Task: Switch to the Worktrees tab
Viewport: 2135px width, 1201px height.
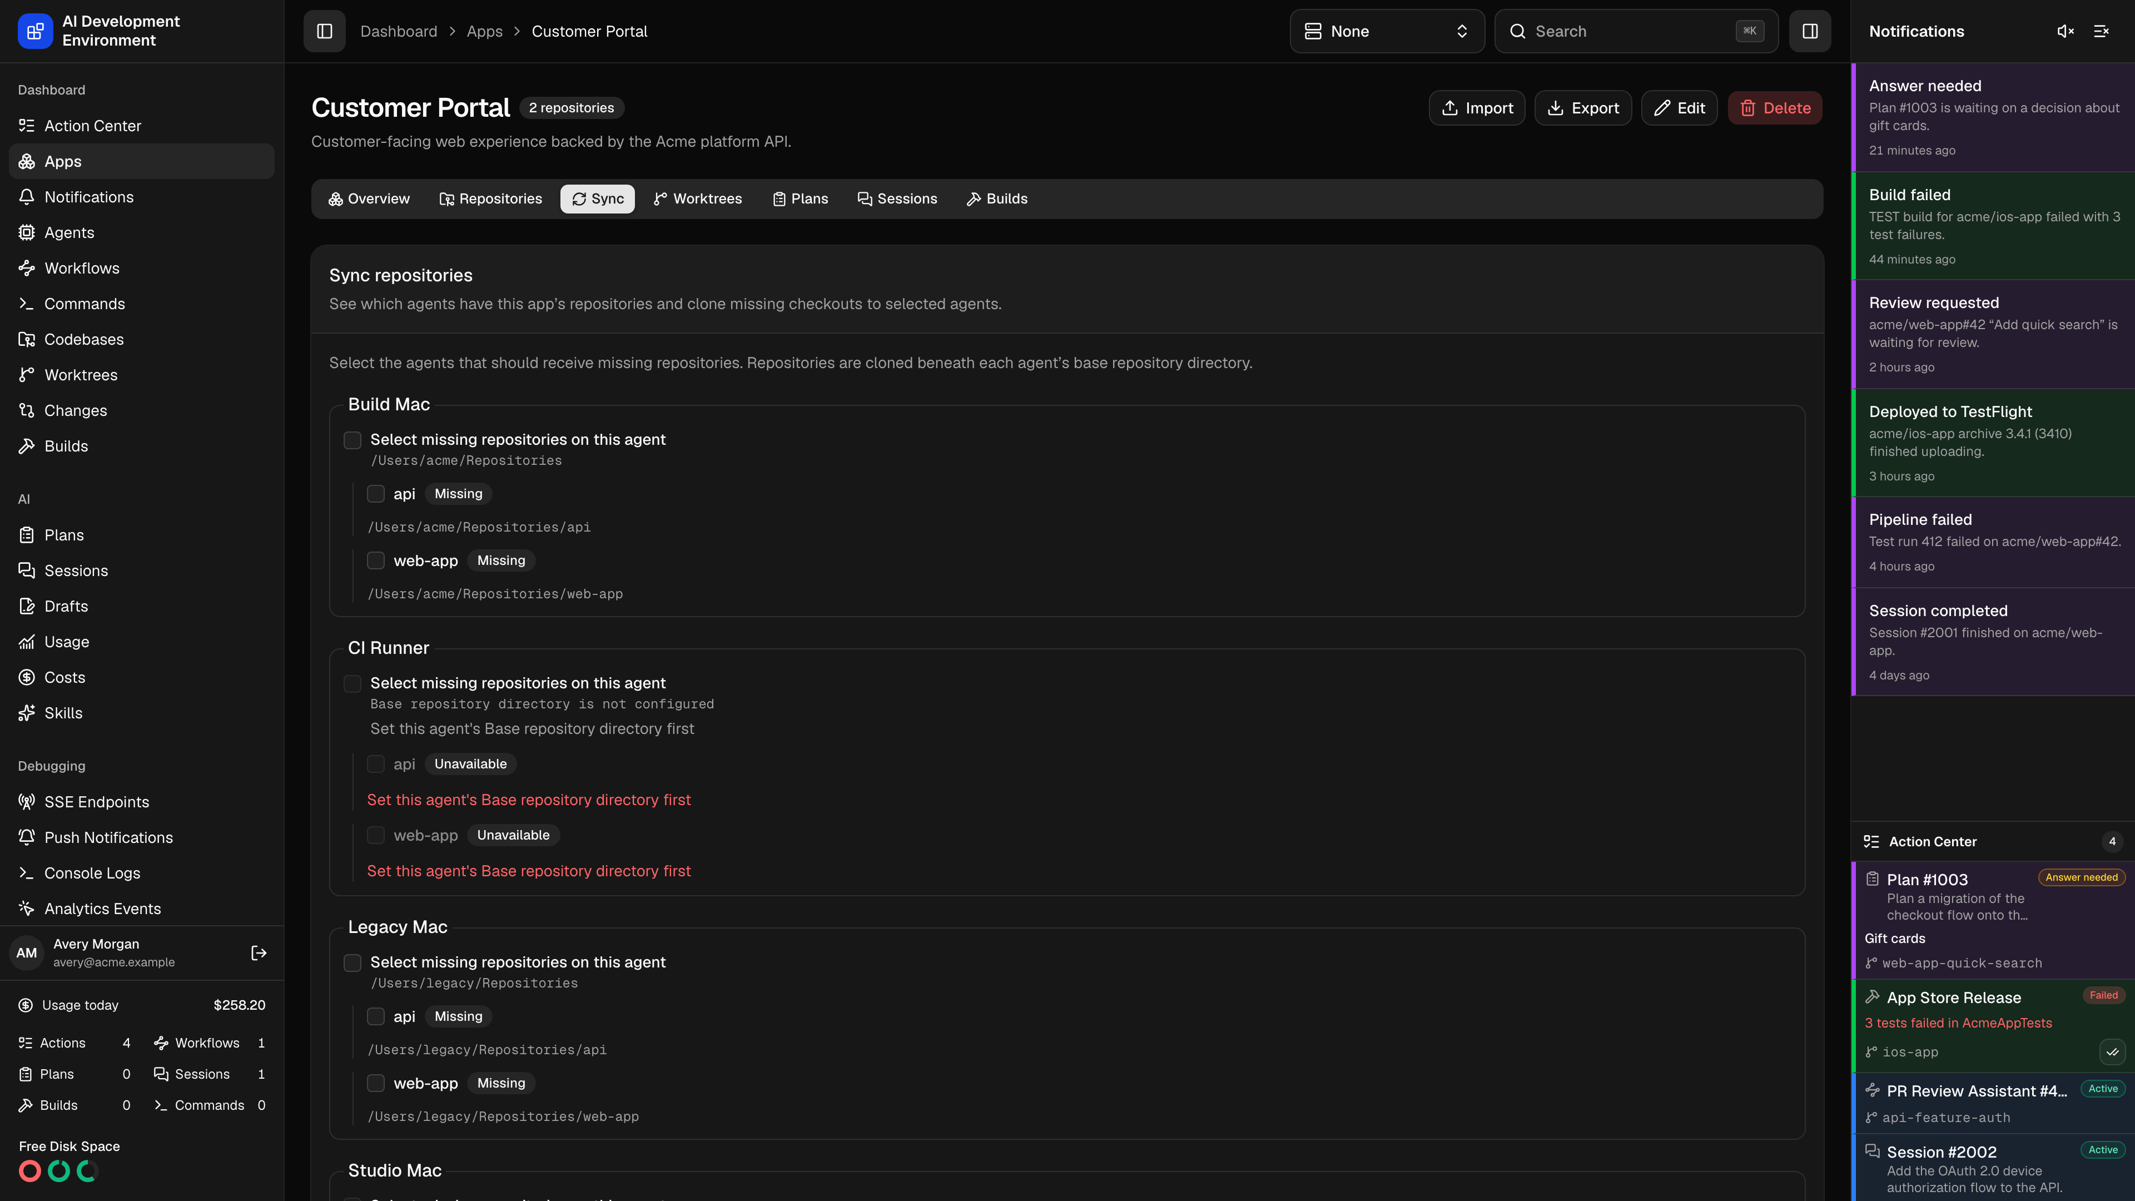Action: pyautogui.click(x=698, y=199)
